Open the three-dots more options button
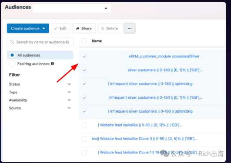Screen dimensions: 231x163 [130, 28]
